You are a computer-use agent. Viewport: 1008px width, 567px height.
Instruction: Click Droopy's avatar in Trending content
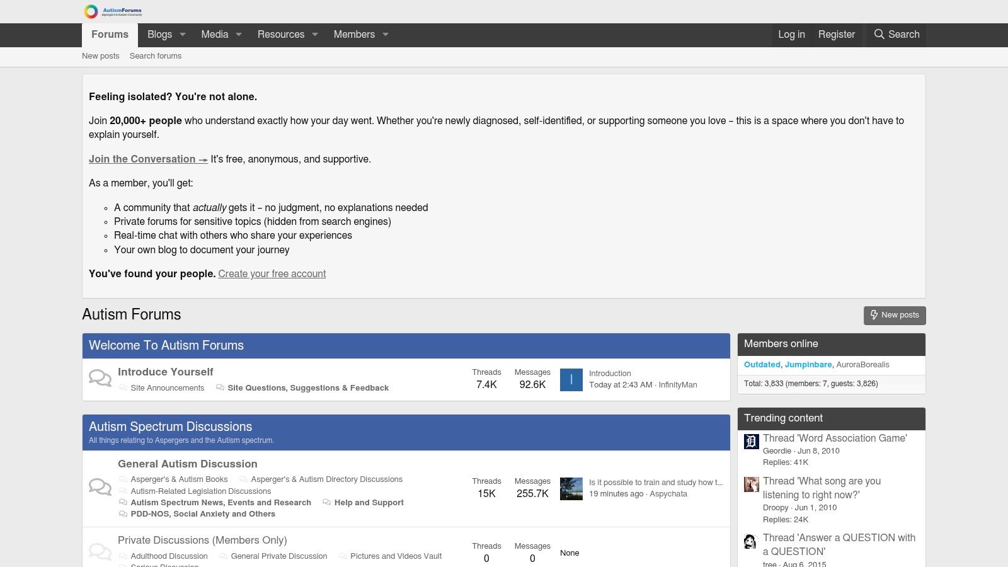[x=752, y=484]
